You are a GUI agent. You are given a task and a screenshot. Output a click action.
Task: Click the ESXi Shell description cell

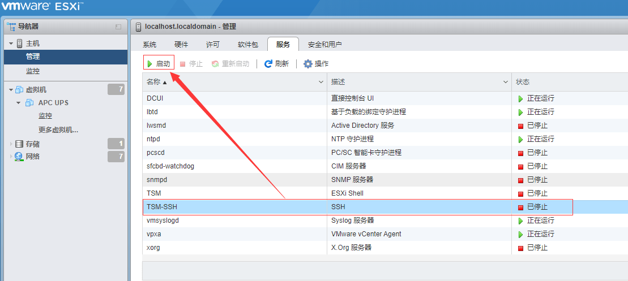point(420,193)
